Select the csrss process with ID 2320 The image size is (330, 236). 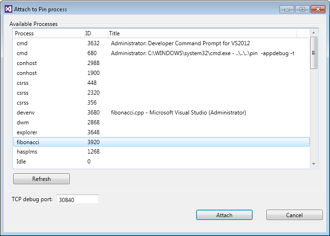point(161,93)
